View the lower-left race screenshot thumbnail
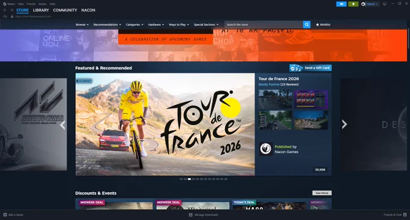Viewport: 410px width, 220px height. coord(276,120)
